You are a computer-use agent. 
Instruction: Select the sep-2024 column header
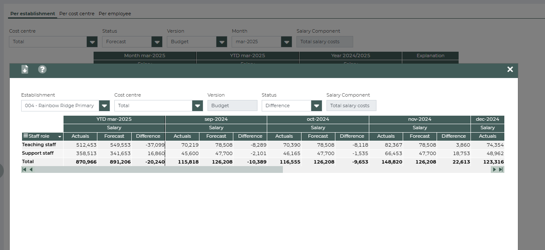point(216,119)
